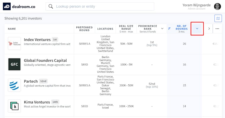
Task: Sort by the Name column header
Action: 12,29
